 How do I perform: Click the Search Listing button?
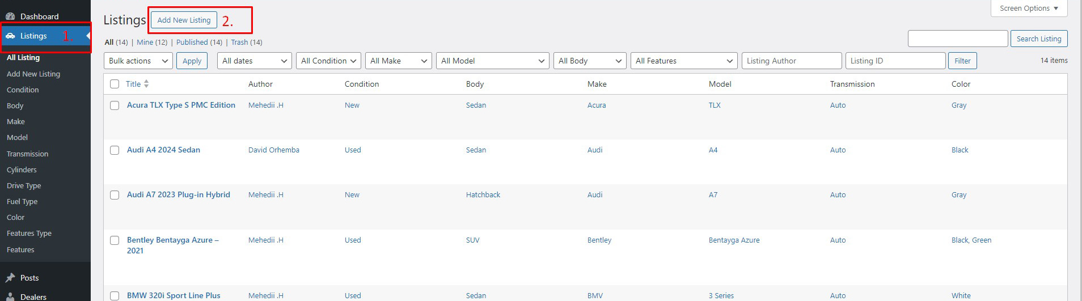pyautogui.click(x=1039, y=39)
